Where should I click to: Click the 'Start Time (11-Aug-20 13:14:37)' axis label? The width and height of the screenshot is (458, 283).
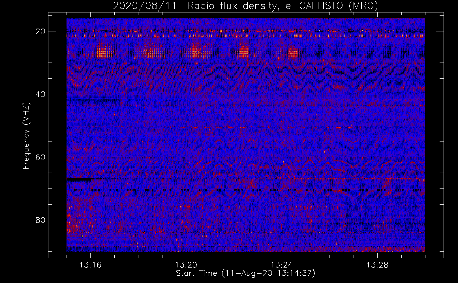245,273
